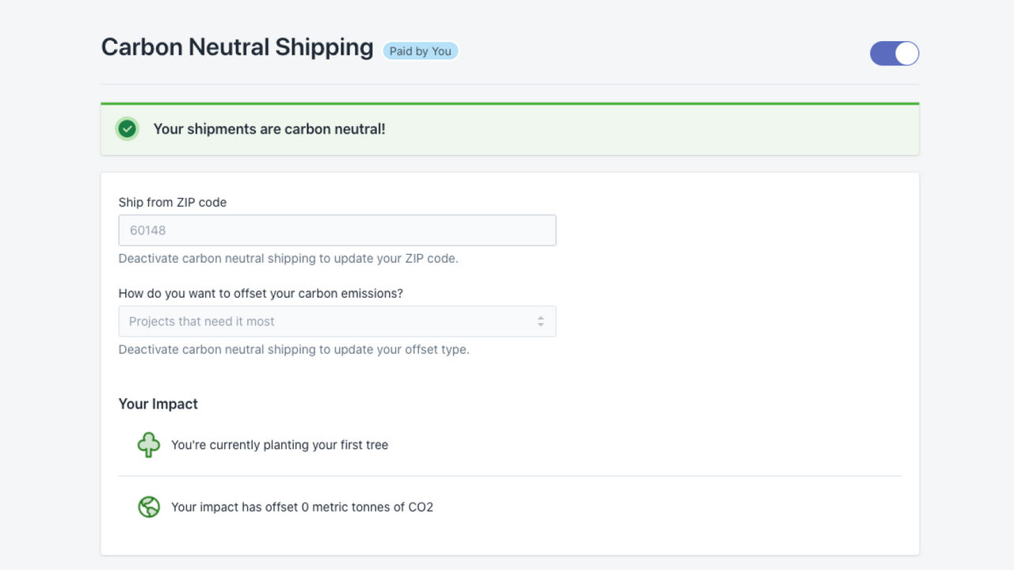Click 'Your shipments are carbon neutral!' message
Viewport: 1014px width, 570px height.
coord(269,129)
